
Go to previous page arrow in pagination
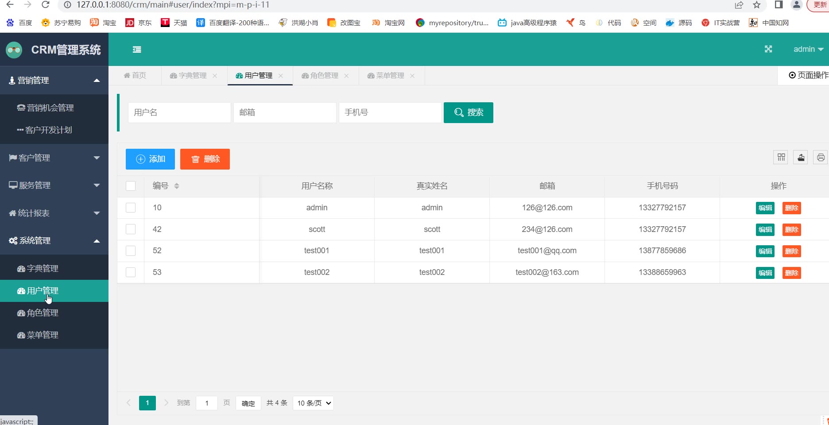129,403
